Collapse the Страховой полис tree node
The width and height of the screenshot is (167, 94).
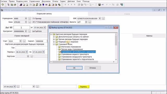pyautogui.click(x=54, y=44)
